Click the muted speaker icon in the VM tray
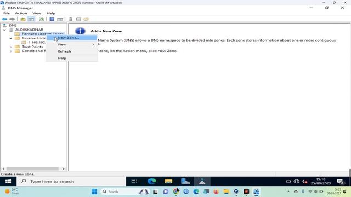This screenshot has width=351, height=197. tap(304, 181)
